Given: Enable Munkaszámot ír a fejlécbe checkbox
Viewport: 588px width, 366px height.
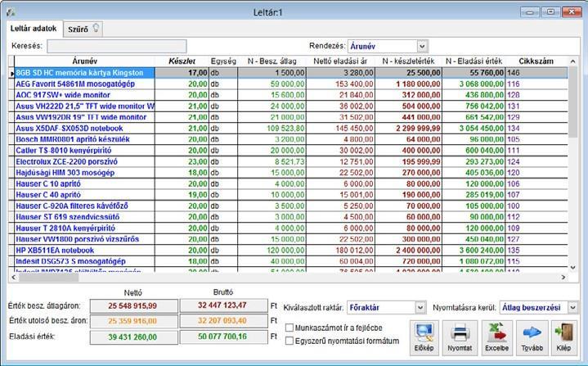Looking at the screenshot, I should [x=290, y=328].
